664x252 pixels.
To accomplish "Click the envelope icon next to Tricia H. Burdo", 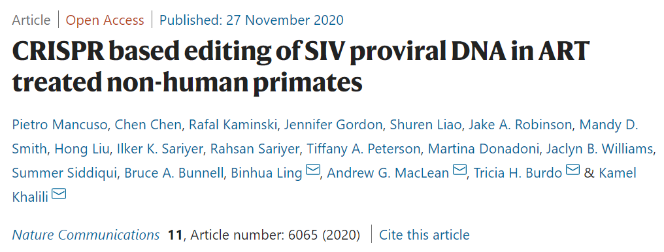I will tap(573, 170).
